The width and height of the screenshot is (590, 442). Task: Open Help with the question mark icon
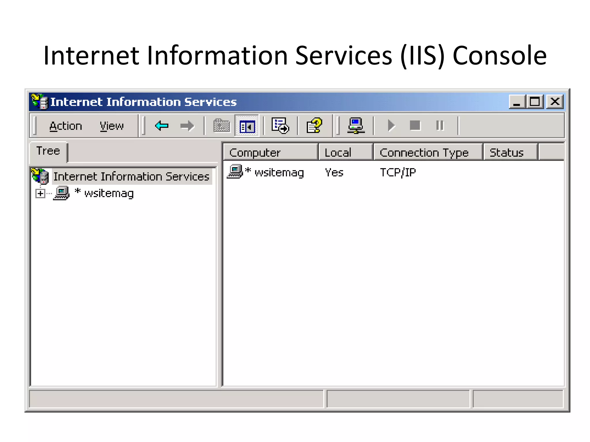(x=314, y=126)
